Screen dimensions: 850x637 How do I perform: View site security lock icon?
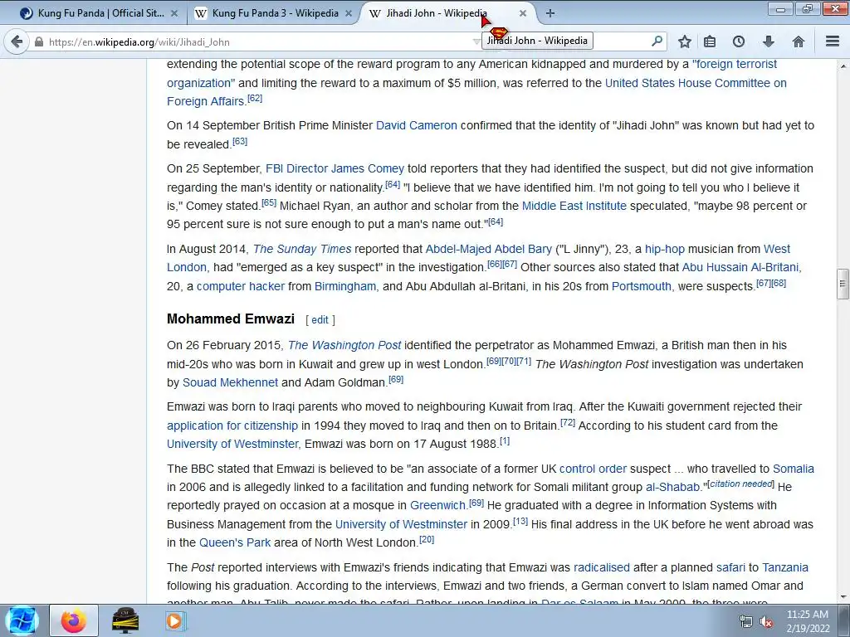click(x=39, y=41)
